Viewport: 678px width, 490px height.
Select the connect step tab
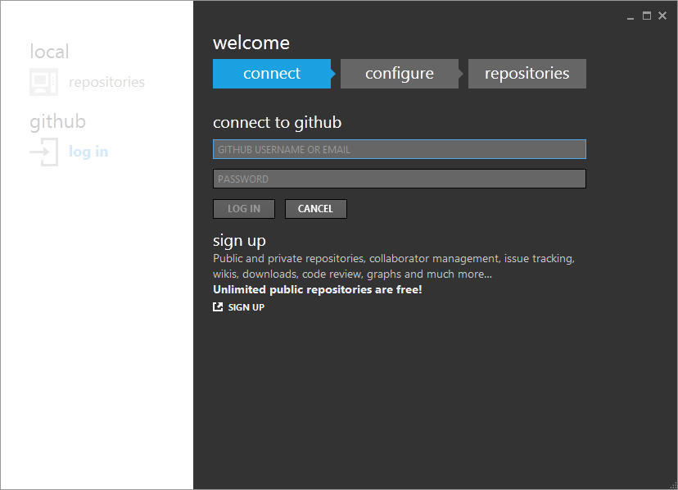coord(272,74)
